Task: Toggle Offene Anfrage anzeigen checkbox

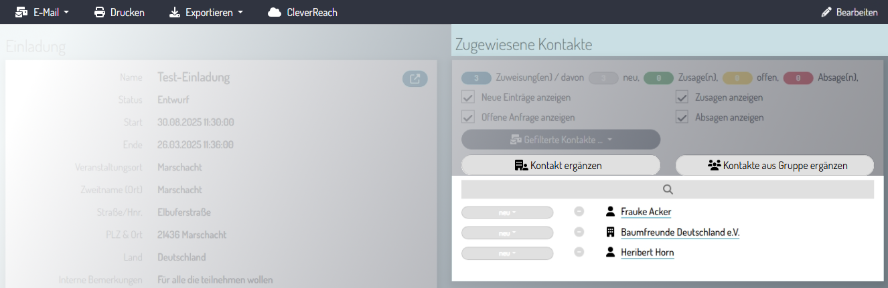Action: pyautogui.click(x=467, y=118)
